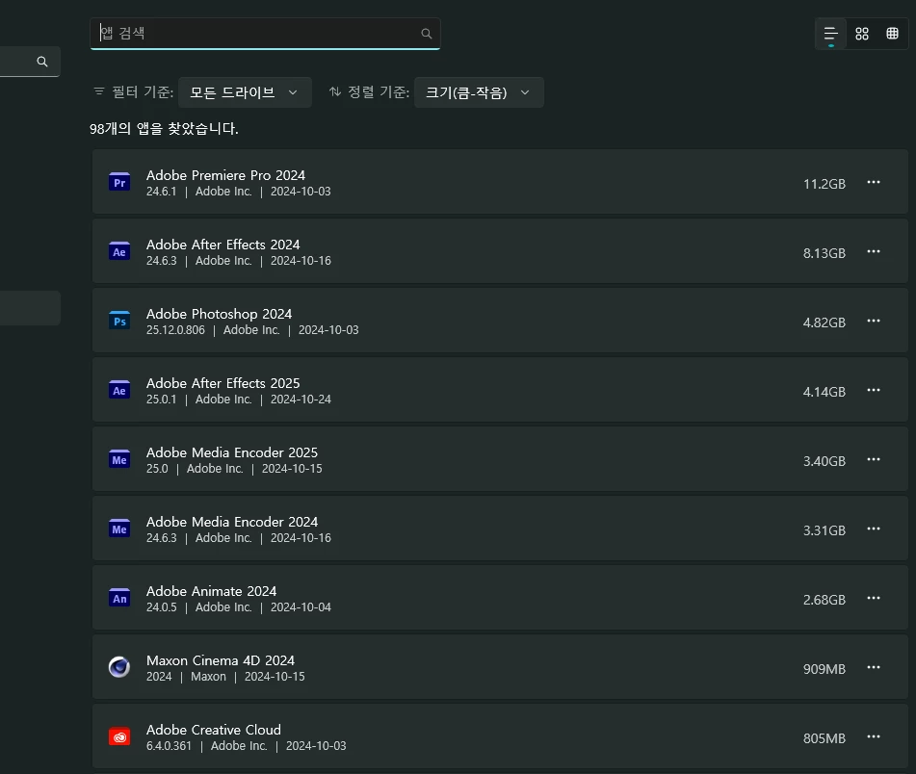Open more options for Adobe After Effects 2025
Screen dimensions: 916x774
(874, 390)
